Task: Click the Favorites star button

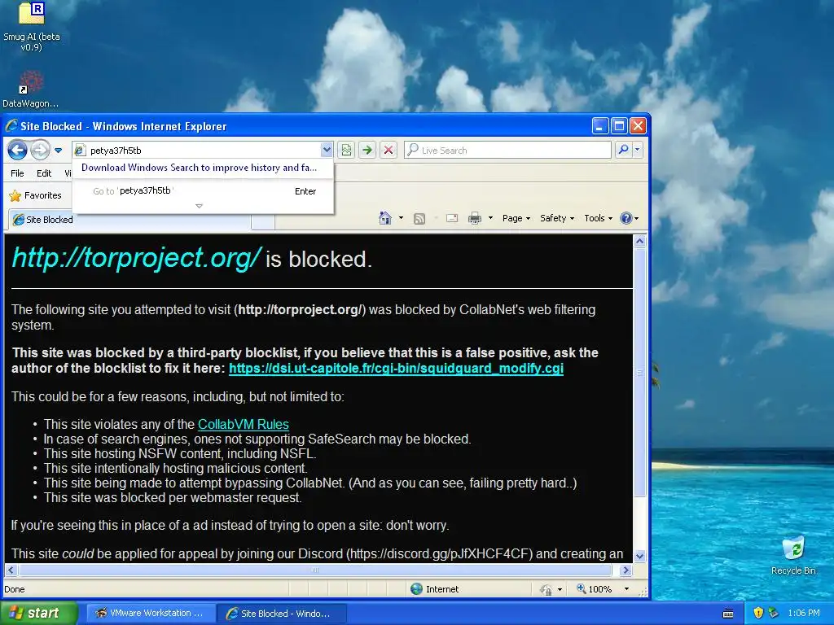Action: pyautogui.click(x=36, y=195)
